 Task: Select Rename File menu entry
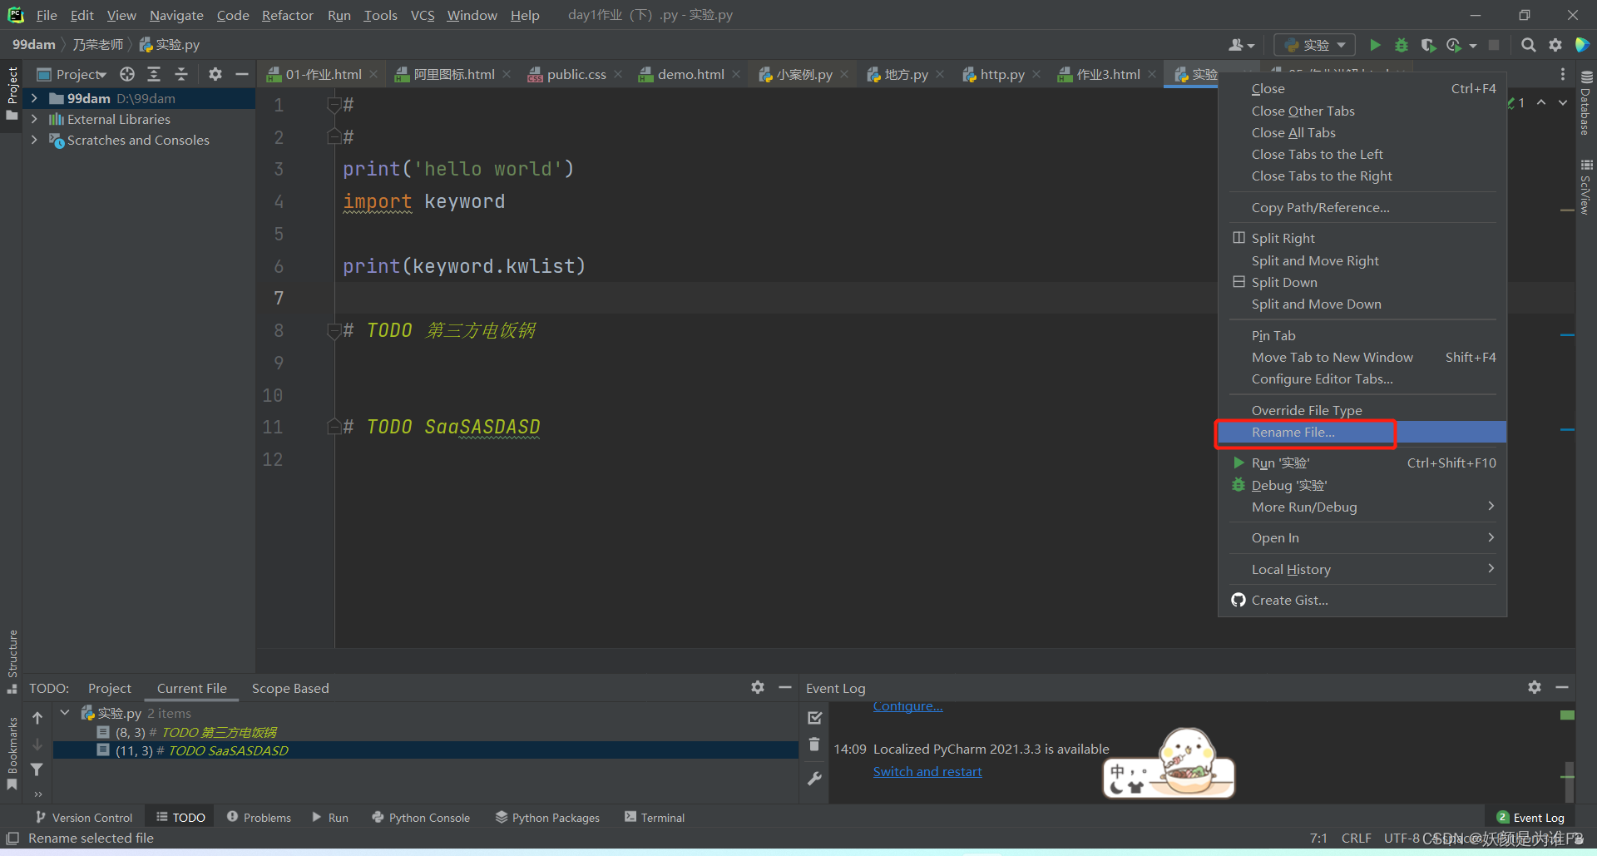[x=1362, y=432]
